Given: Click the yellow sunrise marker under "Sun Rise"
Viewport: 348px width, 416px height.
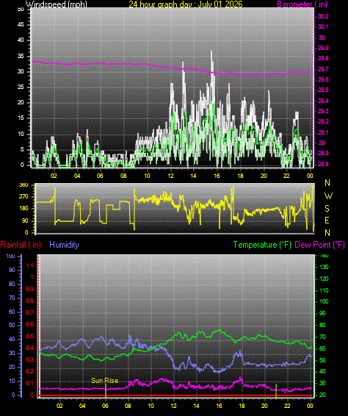Looking at the screenshot, I should [106, 391].
